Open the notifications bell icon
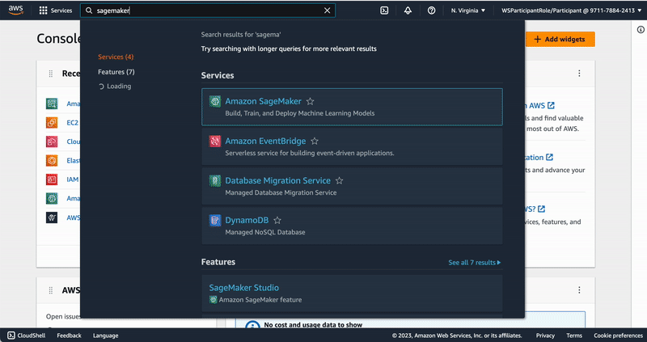 tap(408, 11)
